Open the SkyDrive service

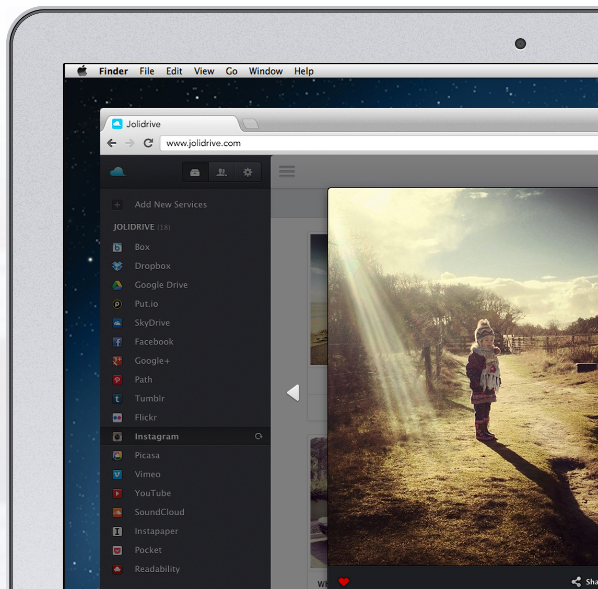[x=153, y=322]
